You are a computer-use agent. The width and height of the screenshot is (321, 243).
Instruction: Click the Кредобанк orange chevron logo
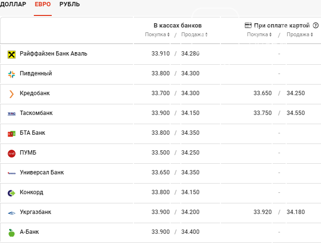(12, 94)
